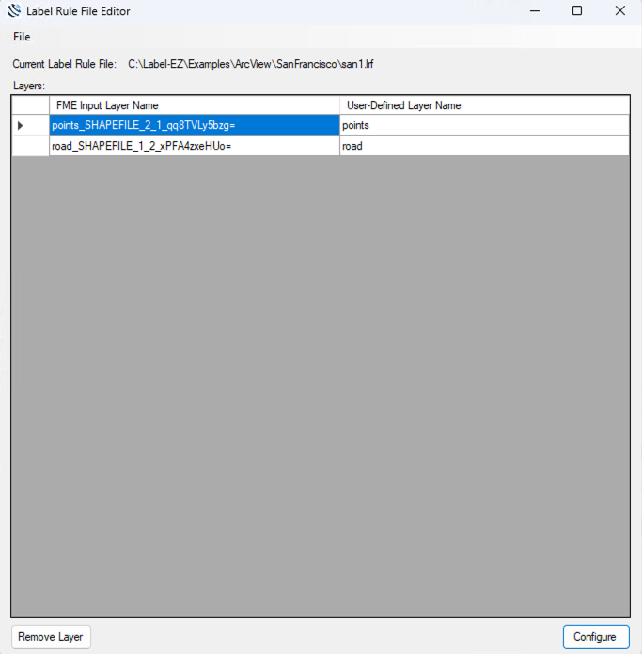Click the row selector arrow for points row
This screenshot has height=654, width=642.
tap(30, 125)
